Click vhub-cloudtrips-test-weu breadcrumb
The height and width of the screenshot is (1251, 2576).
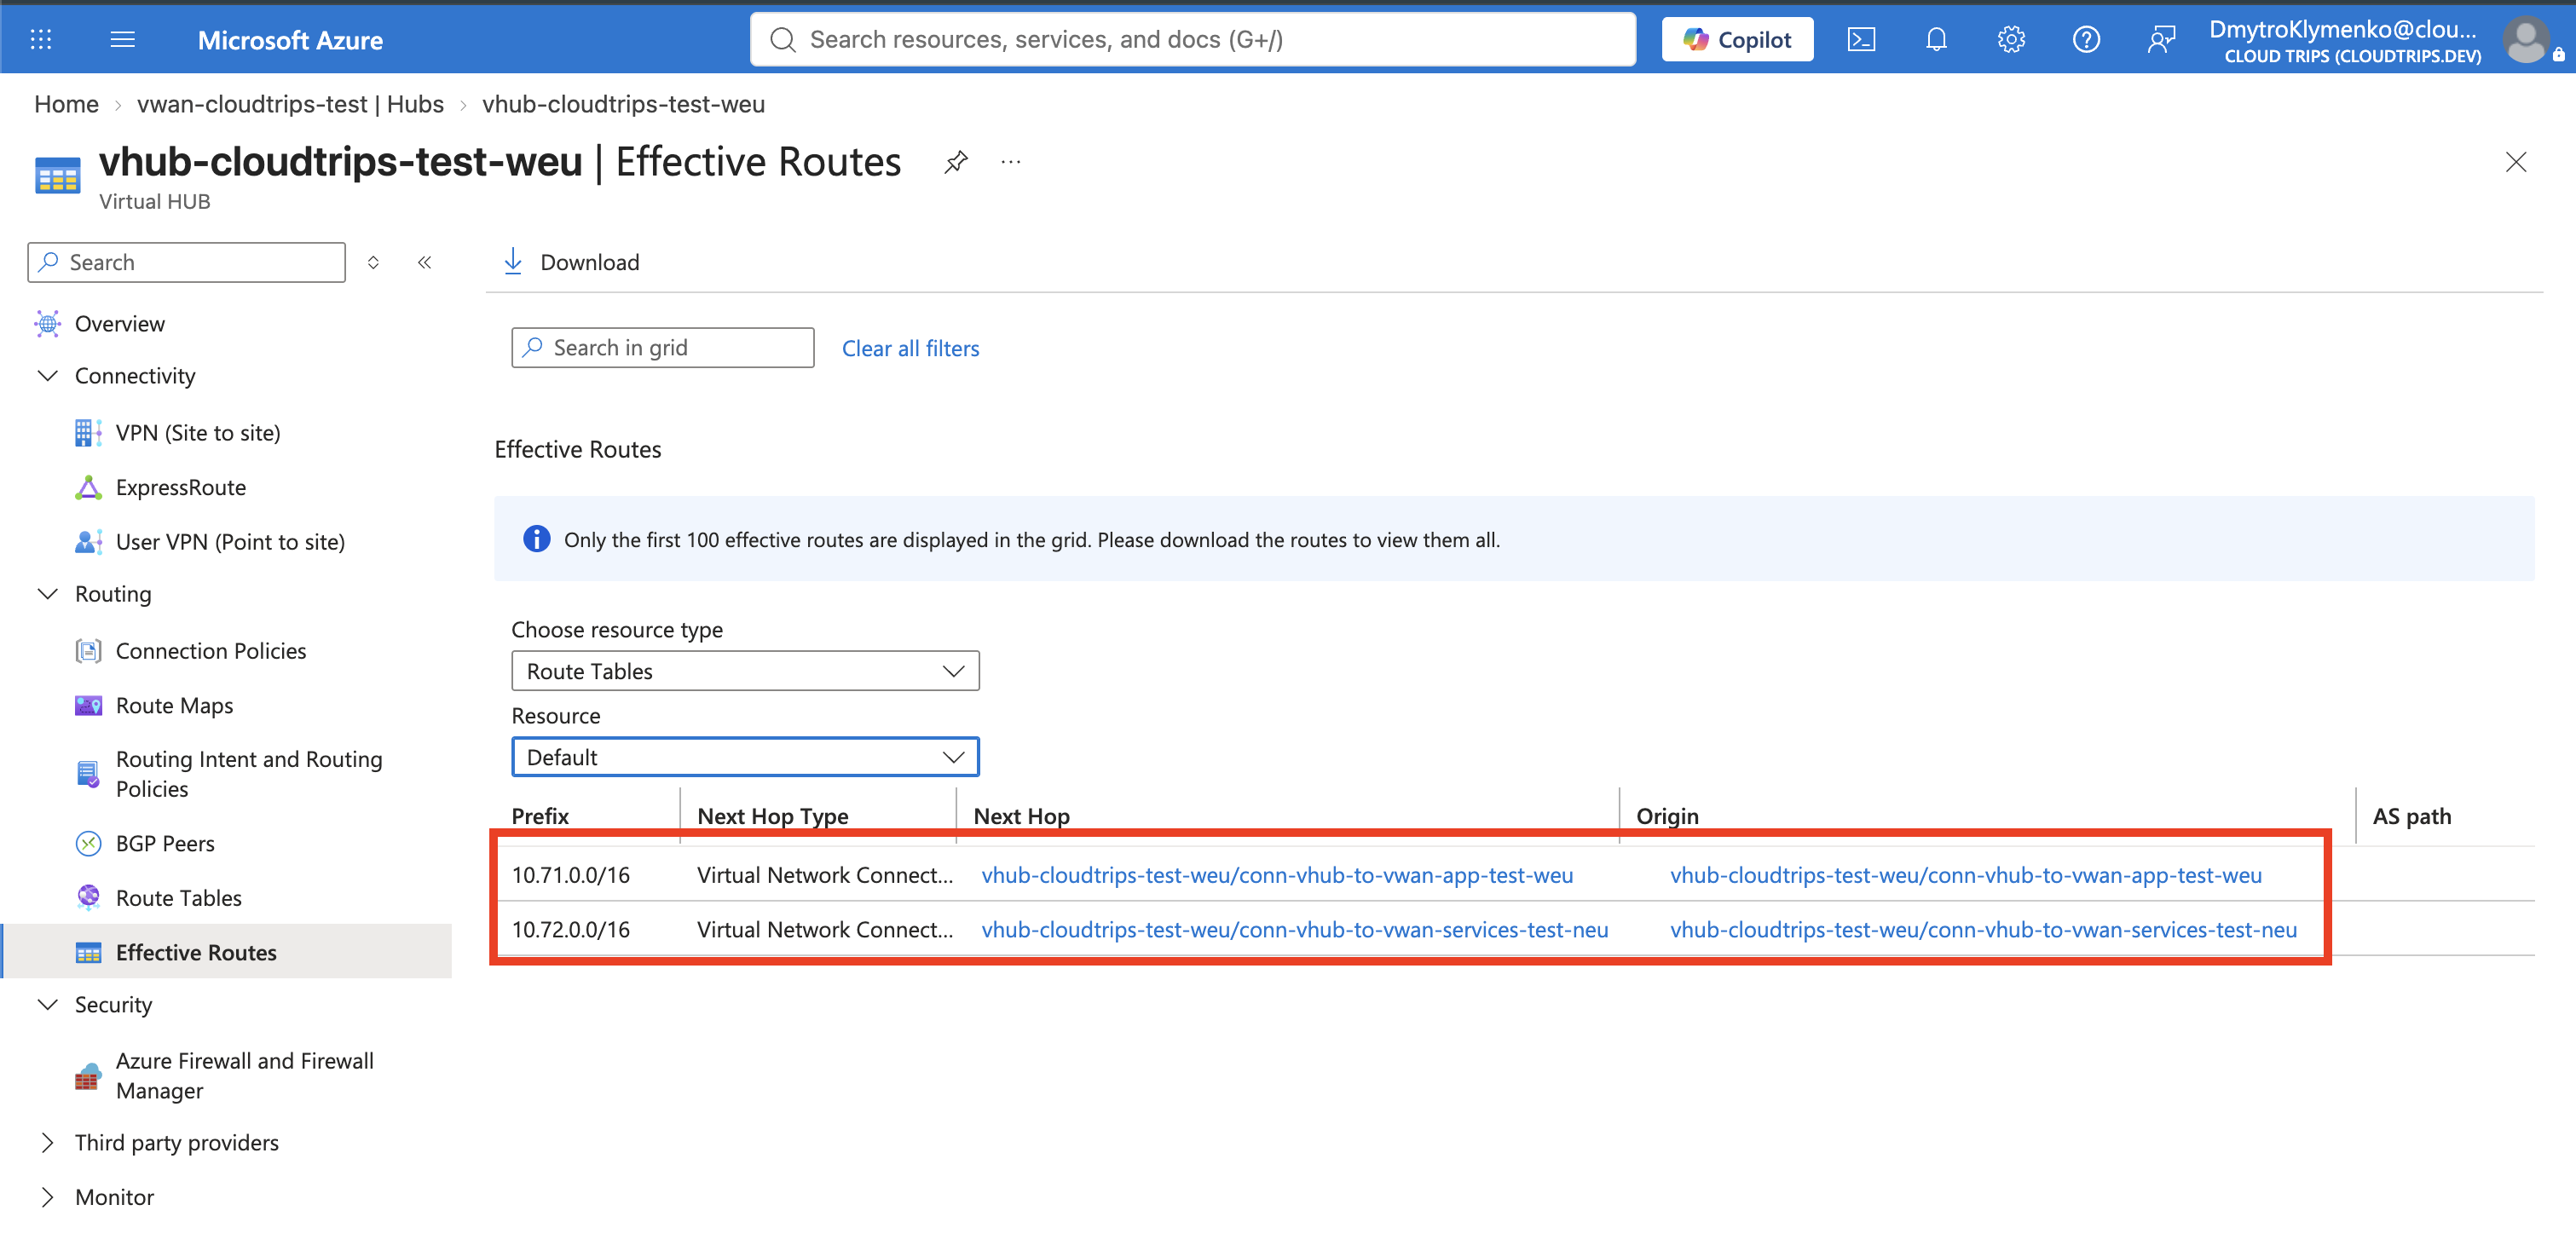click(623, 104)
